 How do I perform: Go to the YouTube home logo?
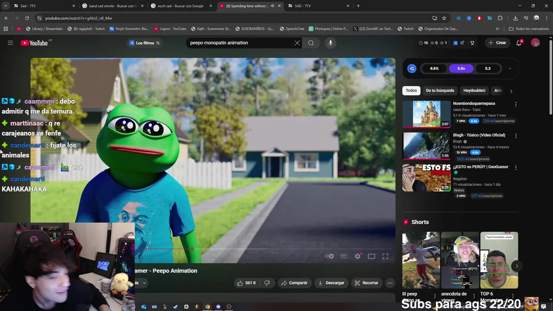coord(34,43)
